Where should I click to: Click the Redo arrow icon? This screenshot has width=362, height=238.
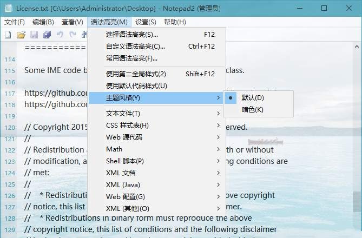[x=73, y=35]
